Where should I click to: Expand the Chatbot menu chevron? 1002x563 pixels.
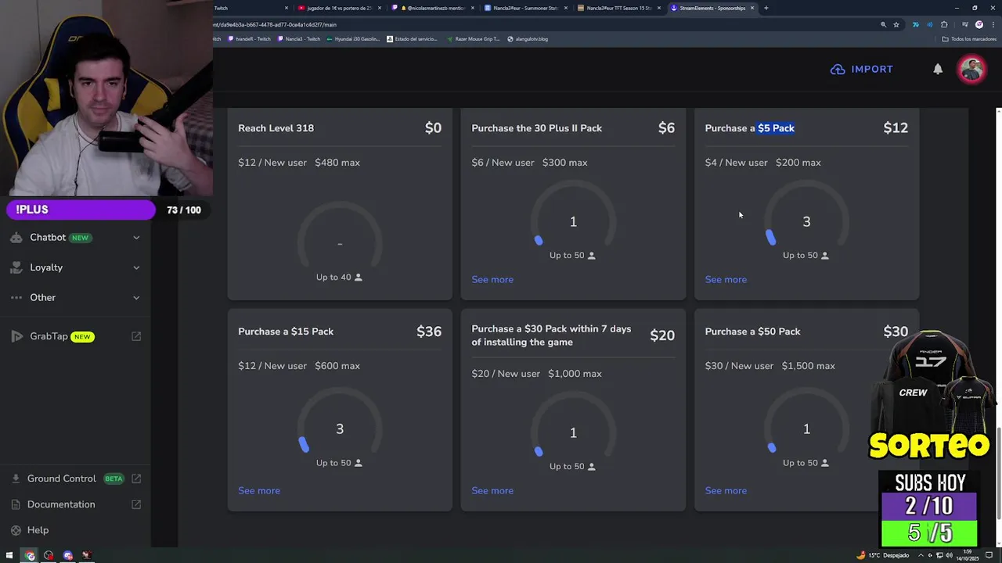click(x=136, y=238)
